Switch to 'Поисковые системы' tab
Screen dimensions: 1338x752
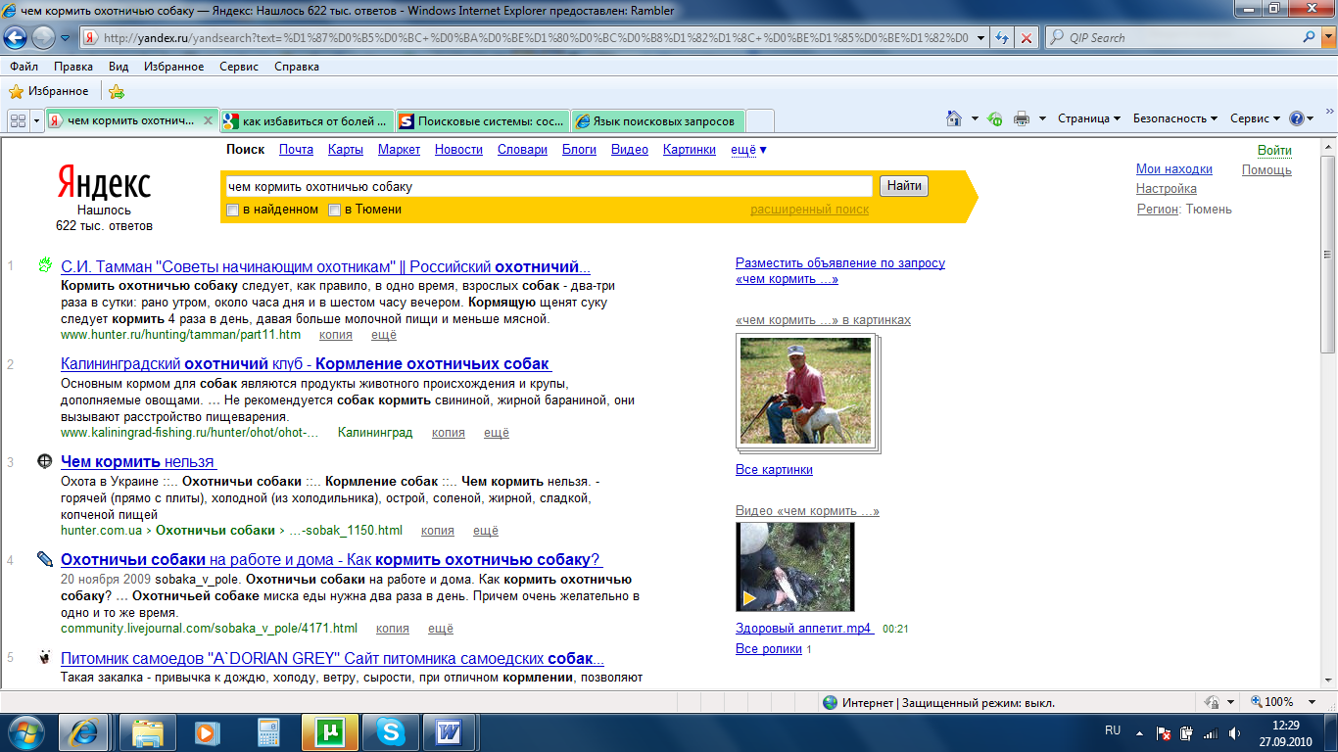(x=482, y=121)
